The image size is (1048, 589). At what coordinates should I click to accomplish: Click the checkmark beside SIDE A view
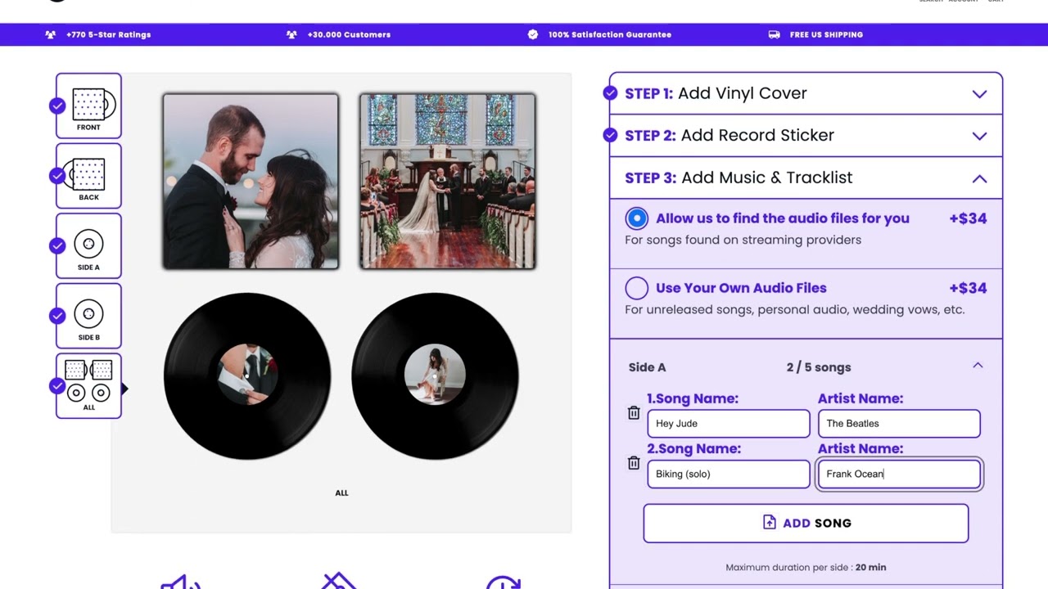56,245
